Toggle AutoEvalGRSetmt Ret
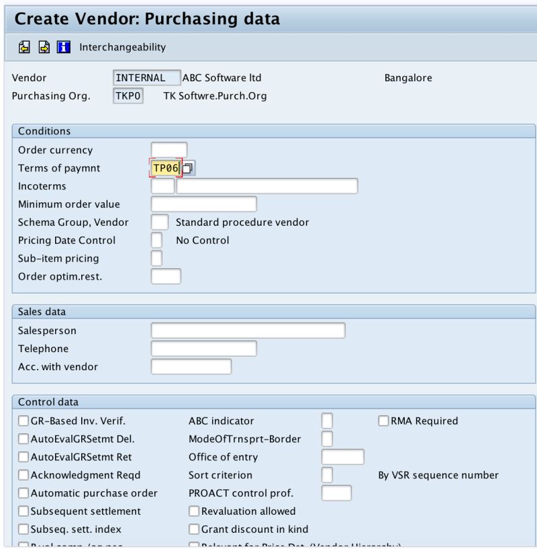 [x=23, y=457]
